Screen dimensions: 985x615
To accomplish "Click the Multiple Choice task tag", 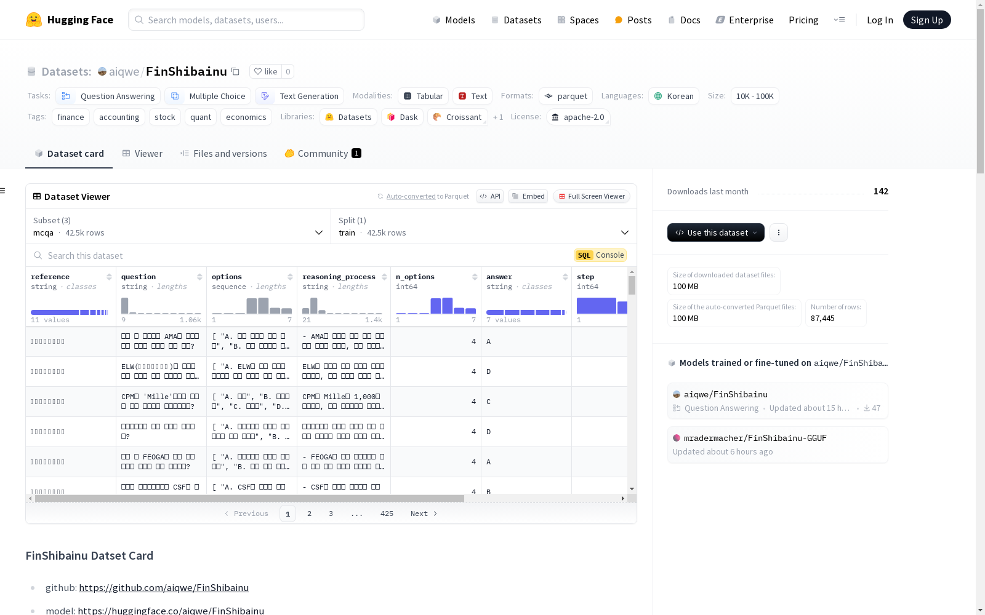I will click(x=207, y=96).
